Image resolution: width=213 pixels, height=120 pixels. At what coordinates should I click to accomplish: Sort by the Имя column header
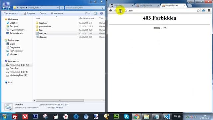click(x=38, y=18)
